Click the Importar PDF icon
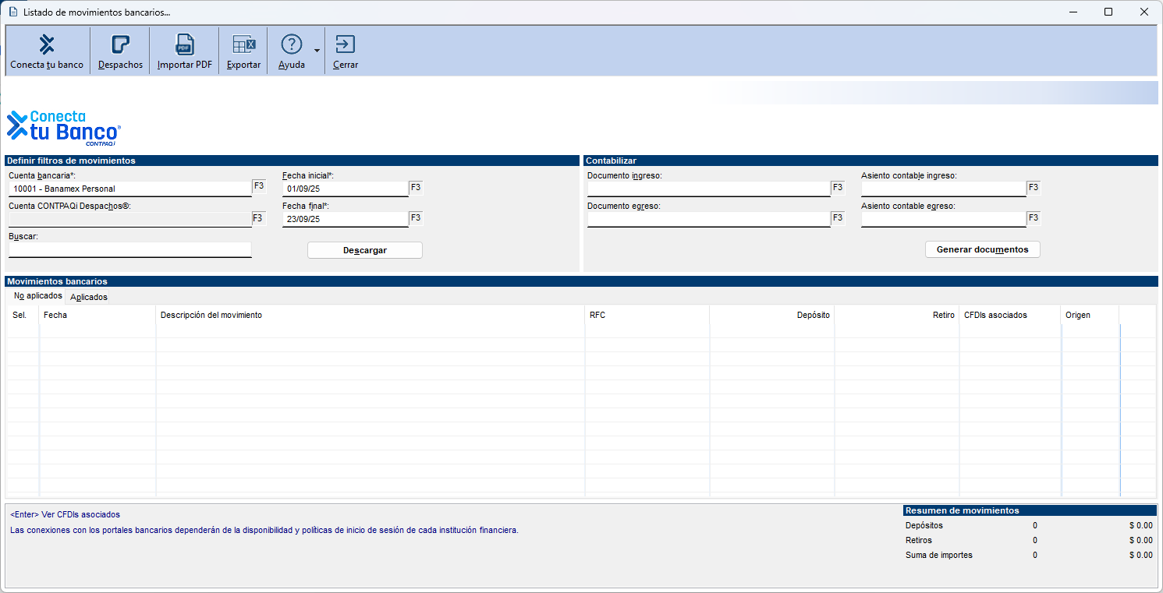Image resolution: width=1163 pixels, height=593 pixels. (185, 45)
